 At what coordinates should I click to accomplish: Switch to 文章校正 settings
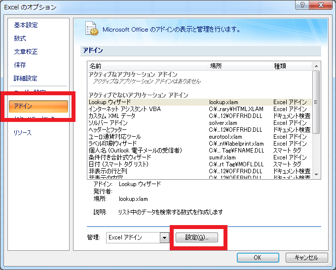[x=25, y=52]
